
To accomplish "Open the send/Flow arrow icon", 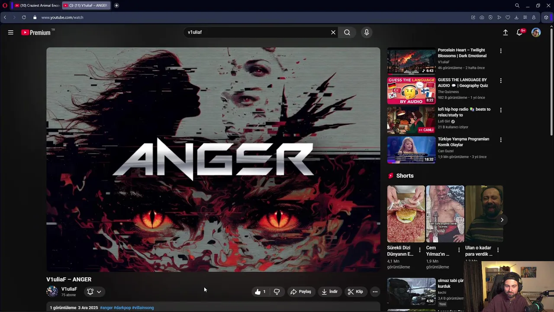I will click(499, 17).
